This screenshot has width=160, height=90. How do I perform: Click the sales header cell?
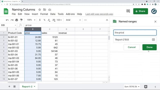[x=49, y=33]
